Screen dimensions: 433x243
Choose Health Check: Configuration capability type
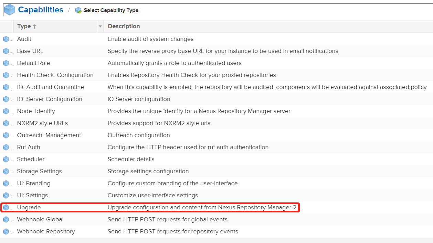[x=55, y=75]
